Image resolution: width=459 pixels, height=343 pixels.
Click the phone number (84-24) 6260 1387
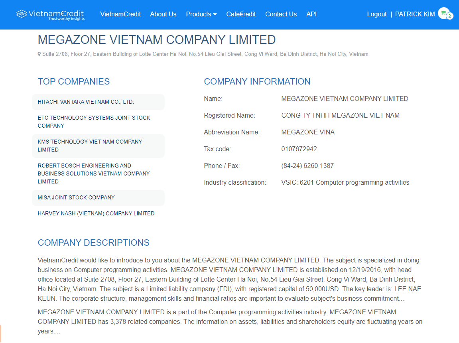click(307, 166)
